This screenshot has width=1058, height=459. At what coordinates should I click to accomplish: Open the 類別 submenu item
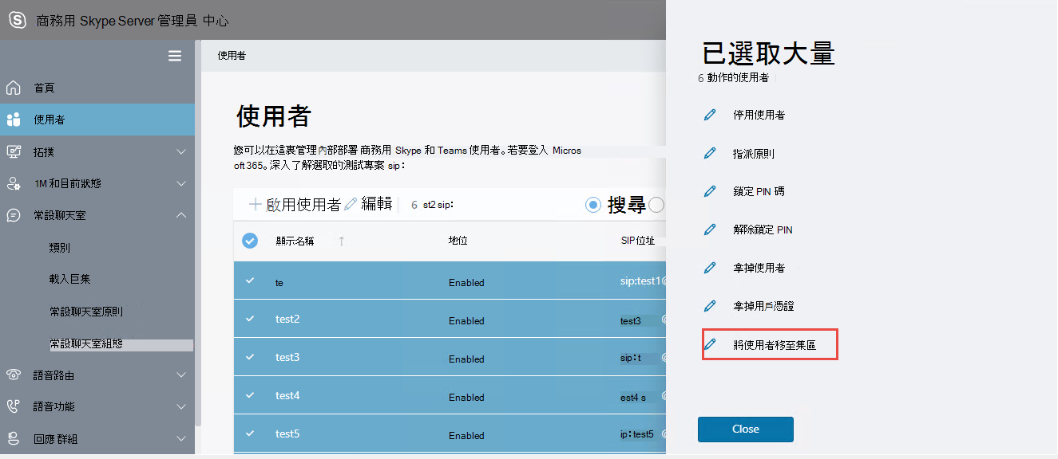(x=60, y=248)
